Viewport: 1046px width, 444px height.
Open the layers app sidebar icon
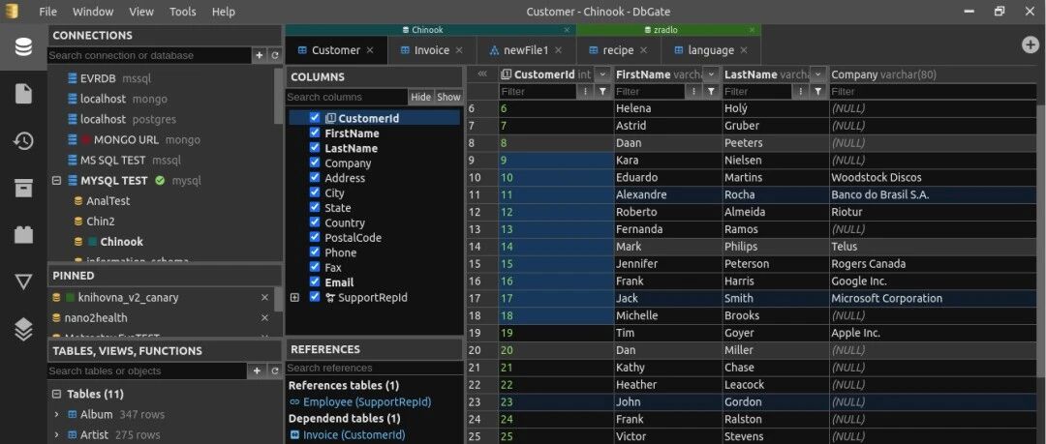(23, 329)
